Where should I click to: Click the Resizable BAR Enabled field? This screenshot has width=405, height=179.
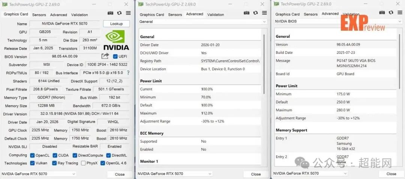click(114, 146)
